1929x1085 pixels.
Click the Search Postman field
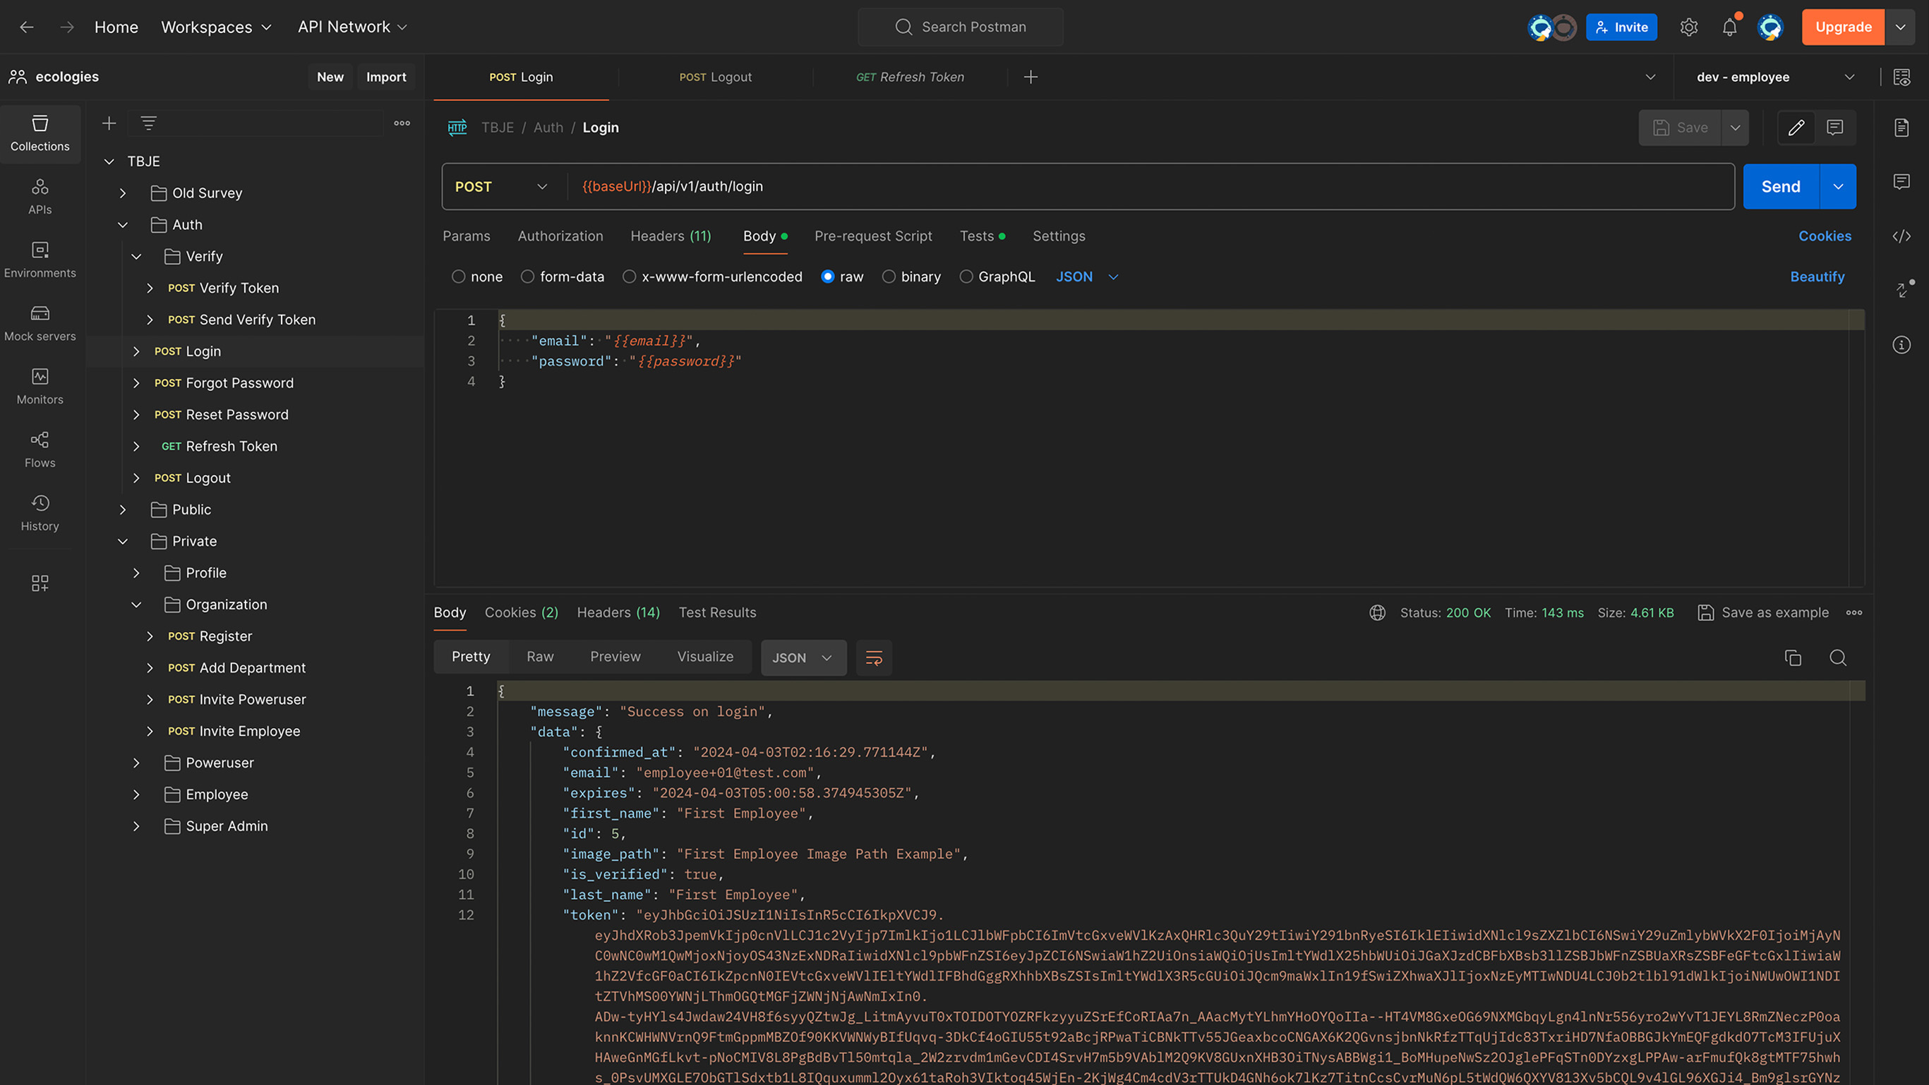tap(961, 27)
